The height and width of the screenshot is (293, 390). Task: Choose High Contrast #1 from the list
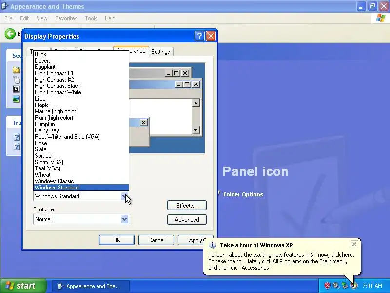[x=81, y=73]
